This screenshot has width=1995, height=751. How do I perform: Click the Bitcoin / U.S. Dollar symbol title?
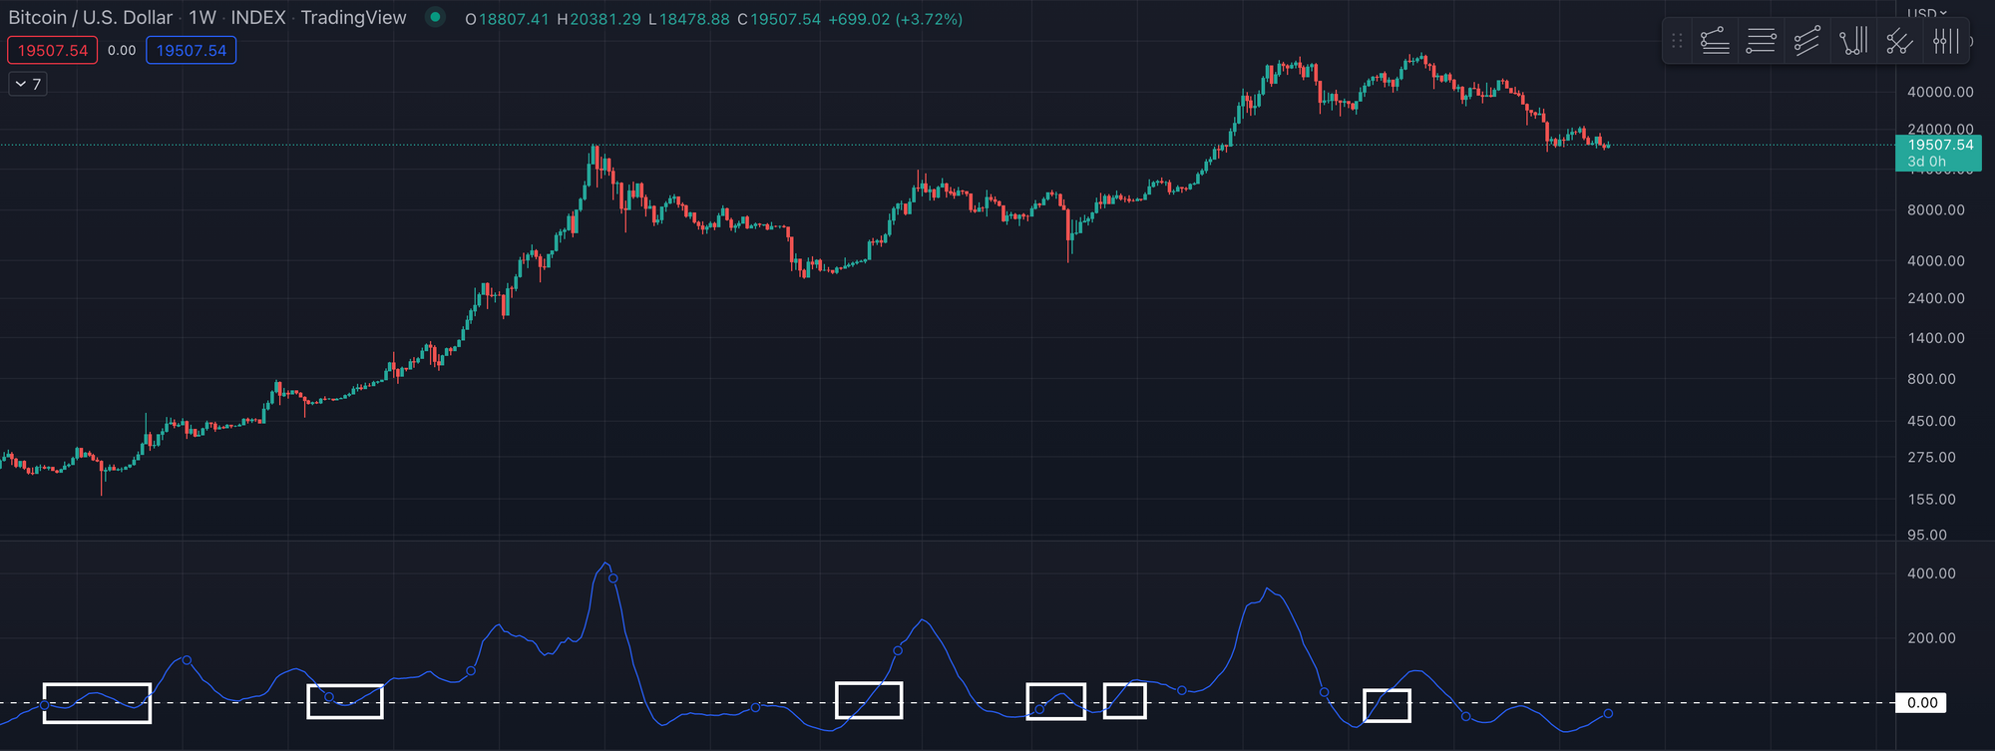click(x=91, y=18)
